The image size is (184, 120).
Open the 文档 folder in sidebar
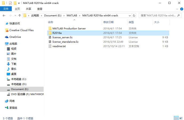point(14,59)
